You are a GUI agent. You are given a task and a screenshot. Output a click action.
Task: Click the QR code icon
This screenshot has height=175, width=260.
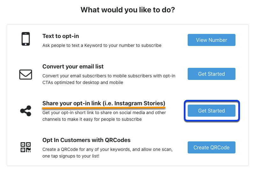pos(26,147)
